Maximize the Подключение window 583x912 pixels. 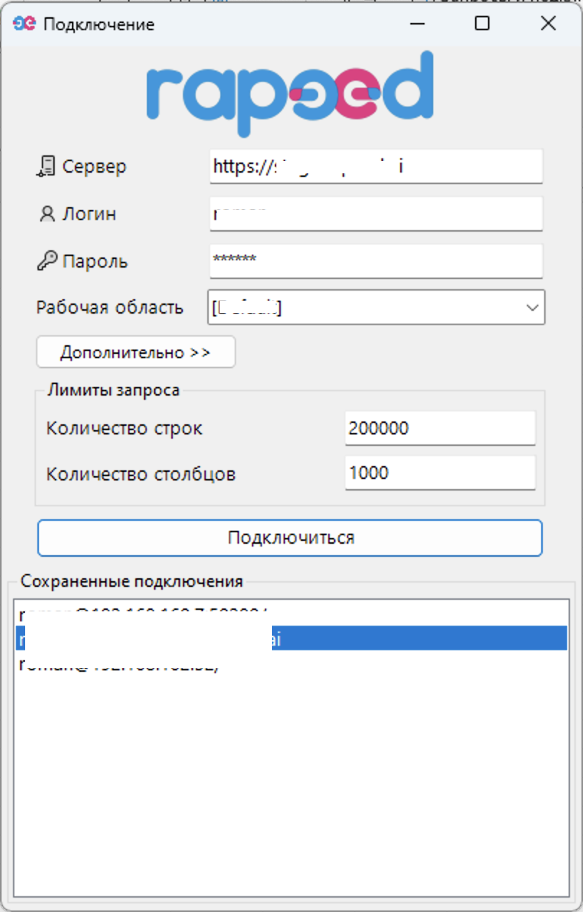(482, 24)
